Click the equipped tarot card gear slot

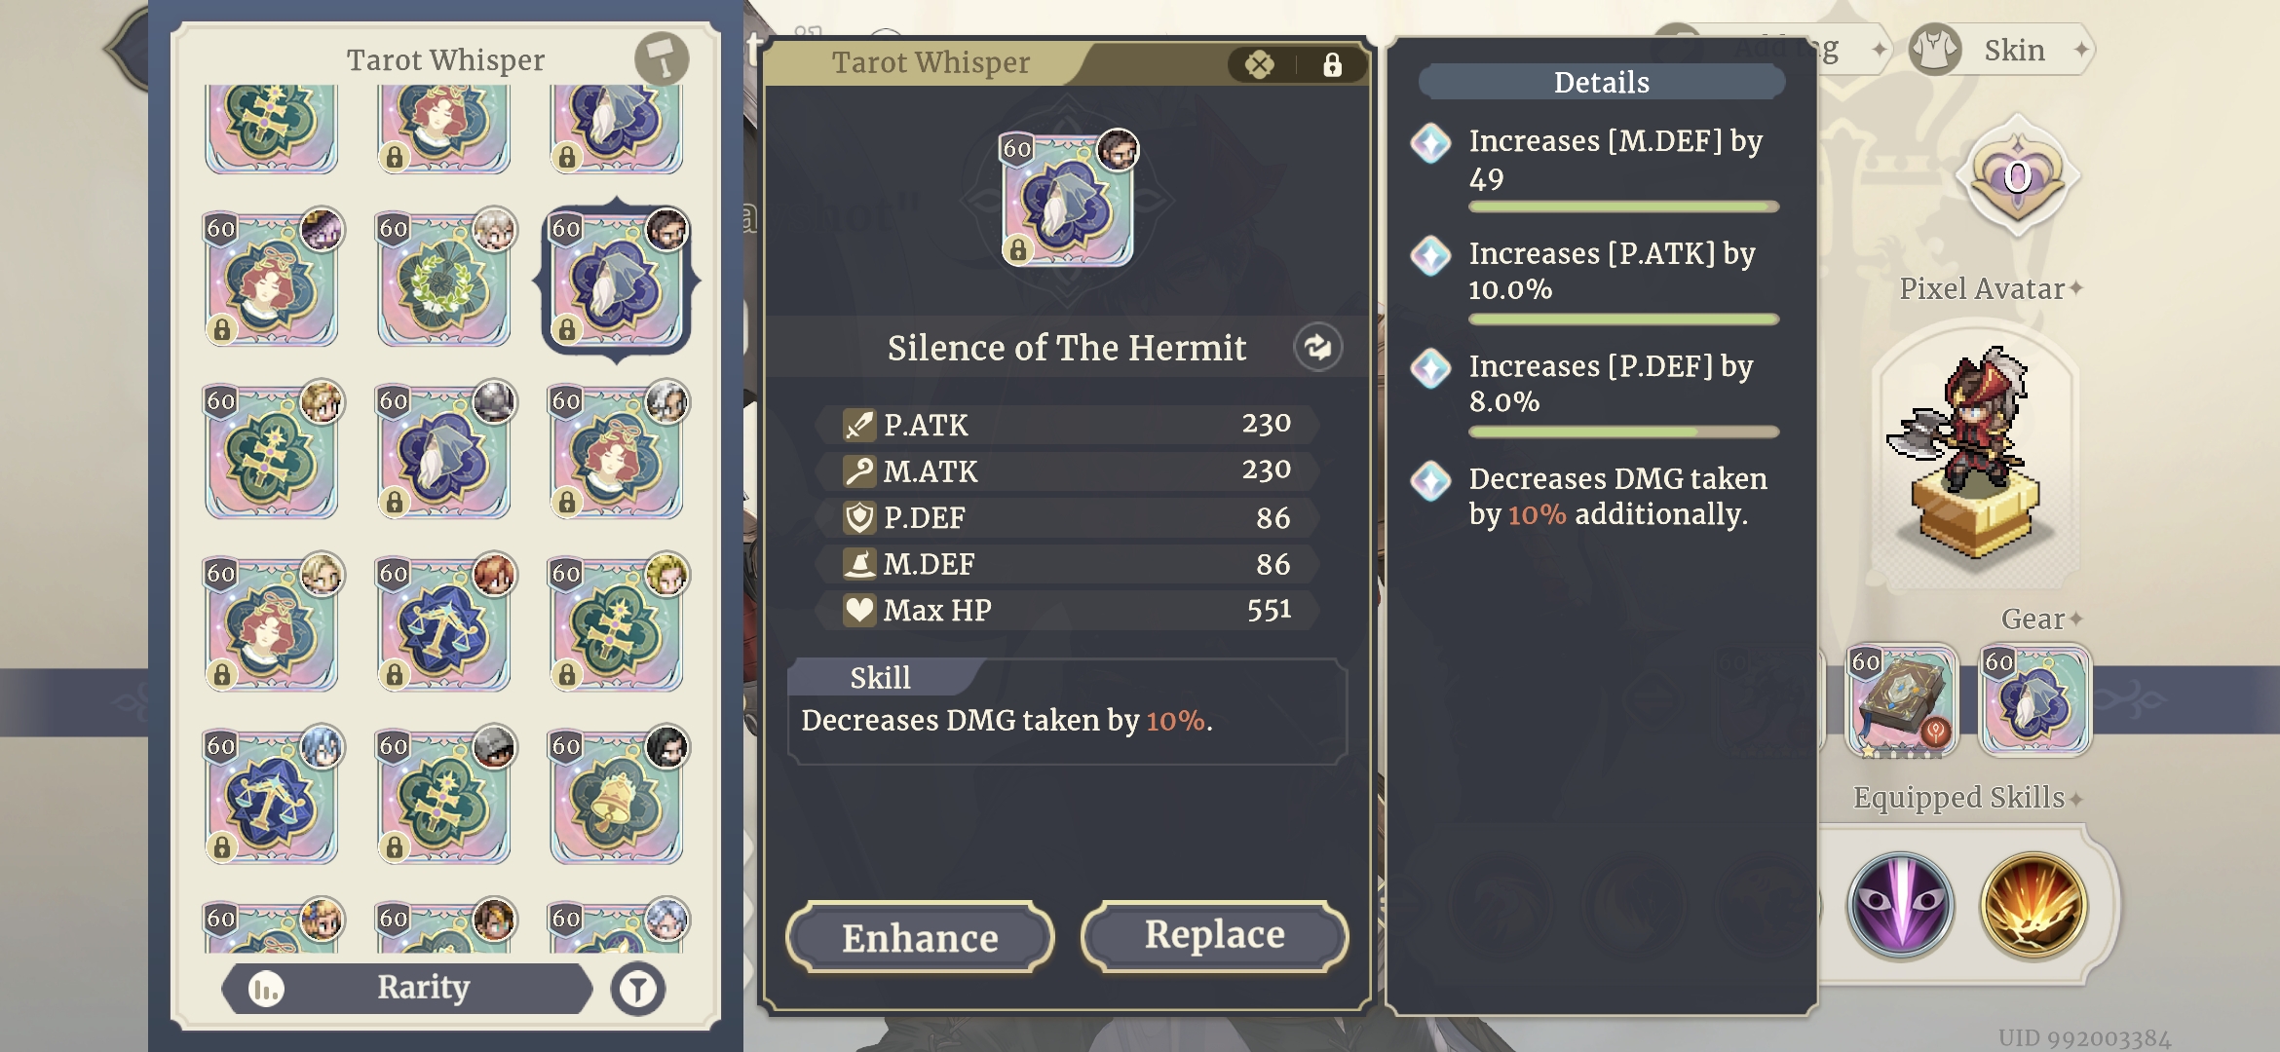click(2033, 701)
